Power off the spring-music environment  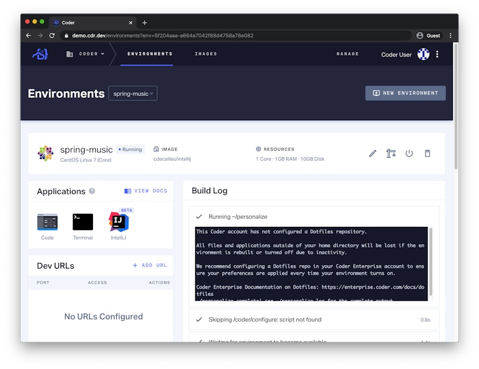point(409,153)
